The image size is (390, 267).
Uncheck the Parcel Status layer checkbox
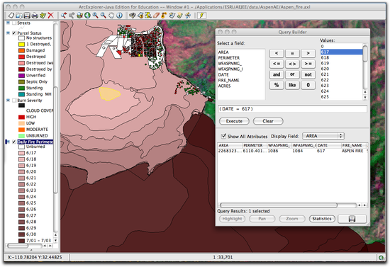click(14, 33)
